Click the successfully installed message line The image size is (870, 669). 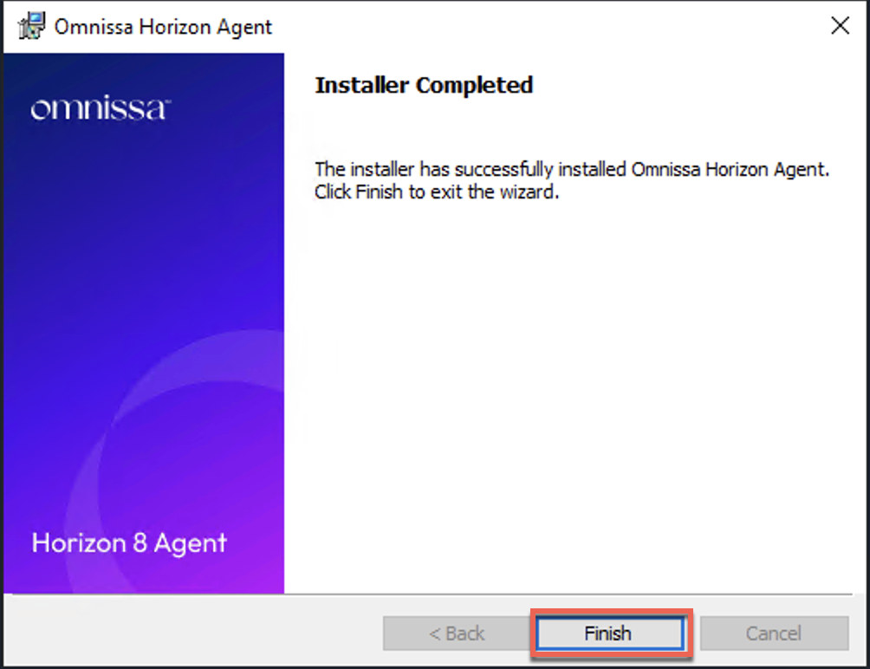[572, 169]
